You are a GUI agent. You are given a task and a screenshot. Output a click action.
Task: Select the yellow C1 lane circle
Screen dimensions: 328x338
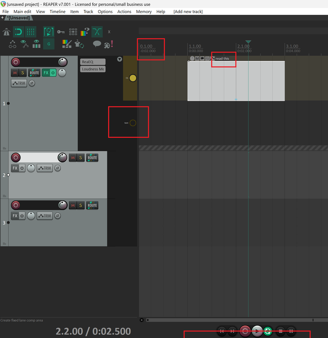(x=133, y=78)
